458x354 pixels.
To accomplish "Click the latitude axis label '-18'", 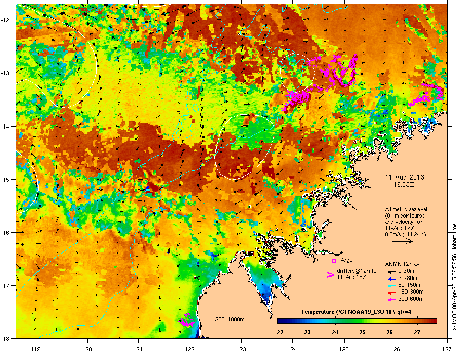I will pos(6,338).
